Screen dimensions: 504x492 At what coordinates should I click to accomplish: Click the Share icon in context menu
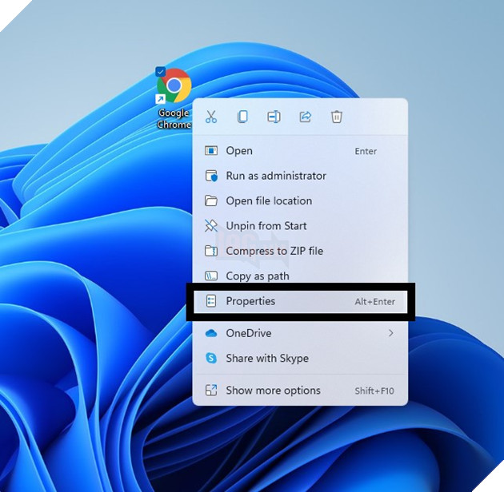point(306,117)
